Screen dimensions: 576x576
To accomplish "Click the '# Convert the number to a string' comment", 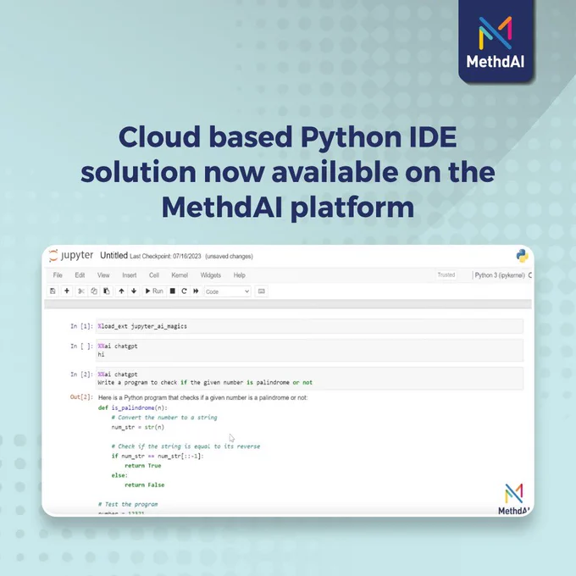I will point(164,418).
